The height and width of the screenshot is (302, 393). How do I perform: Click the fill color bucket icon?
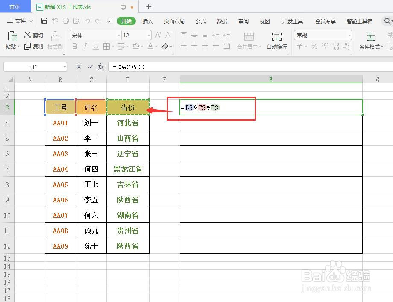coord(136,46)
